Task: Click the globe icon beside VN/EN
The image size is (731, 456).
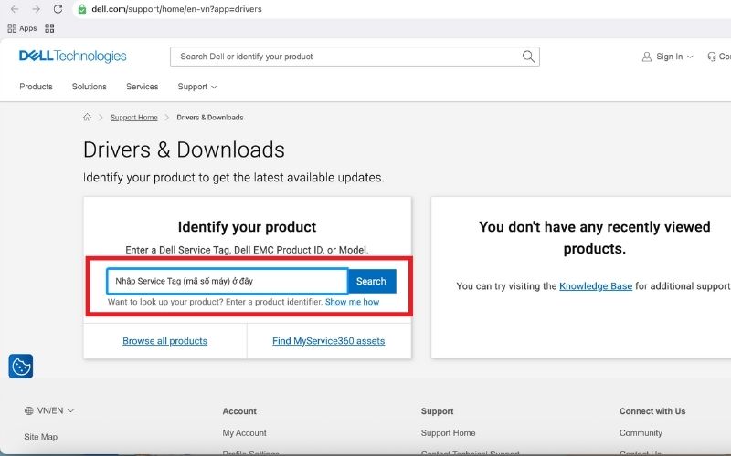Action: point(29,410)
